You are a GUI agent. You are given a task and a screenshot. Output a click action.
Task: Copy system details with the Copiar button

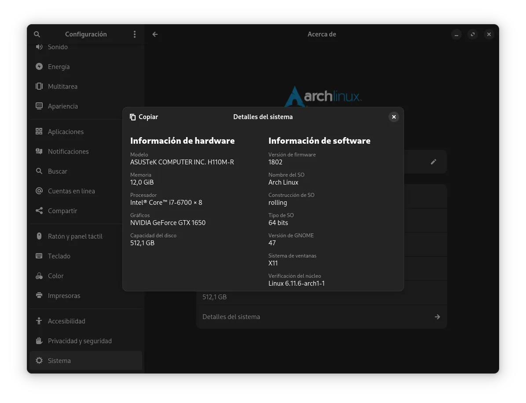(144, 117)
